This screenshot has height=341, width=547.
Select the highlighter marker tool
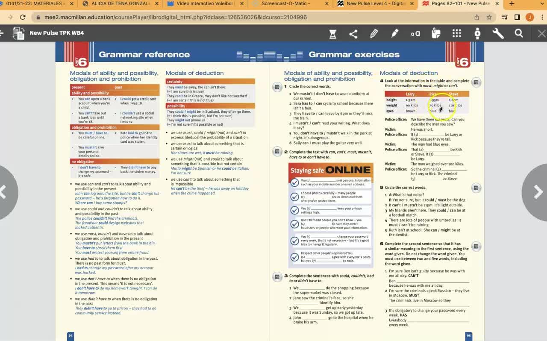tap(394, 33)
